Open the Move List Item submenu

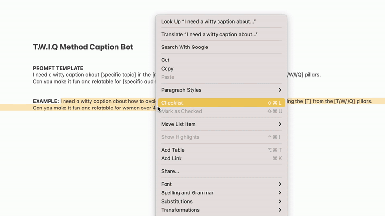pyautogui.click(x=179, y=124)
